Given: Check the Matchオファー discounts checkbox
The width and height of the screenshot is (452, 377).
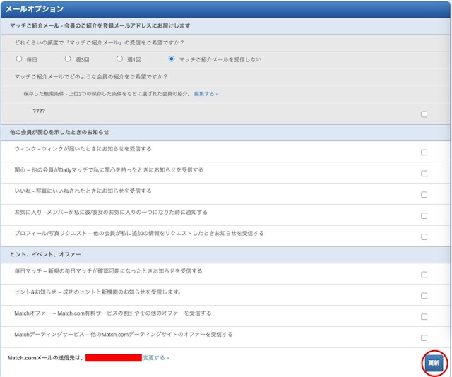Looking at the screenshot, I should [424, 317].
